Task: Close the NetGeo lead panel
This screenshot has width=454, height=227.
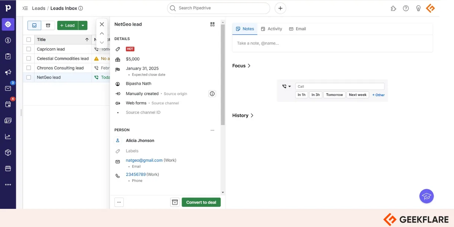Action: tap(102, 24)
